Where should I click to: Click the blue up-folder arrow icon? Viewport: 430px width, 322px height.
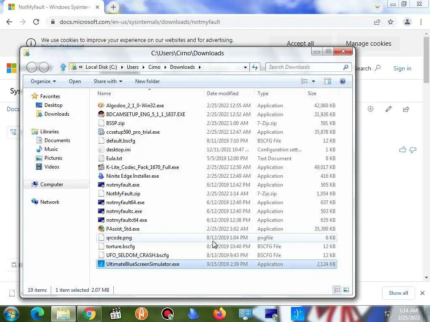click(63, 67)
